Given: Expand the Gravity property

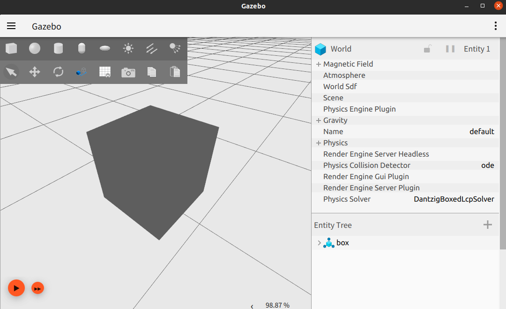Looking at the screenshot, I should (319, 120).
